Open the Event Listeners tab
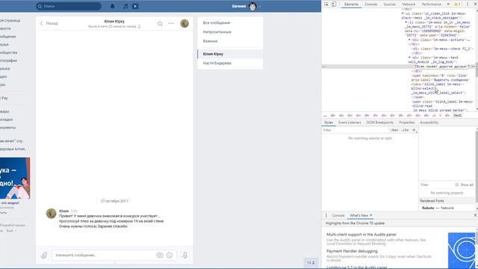 click(x=350, y=123)
